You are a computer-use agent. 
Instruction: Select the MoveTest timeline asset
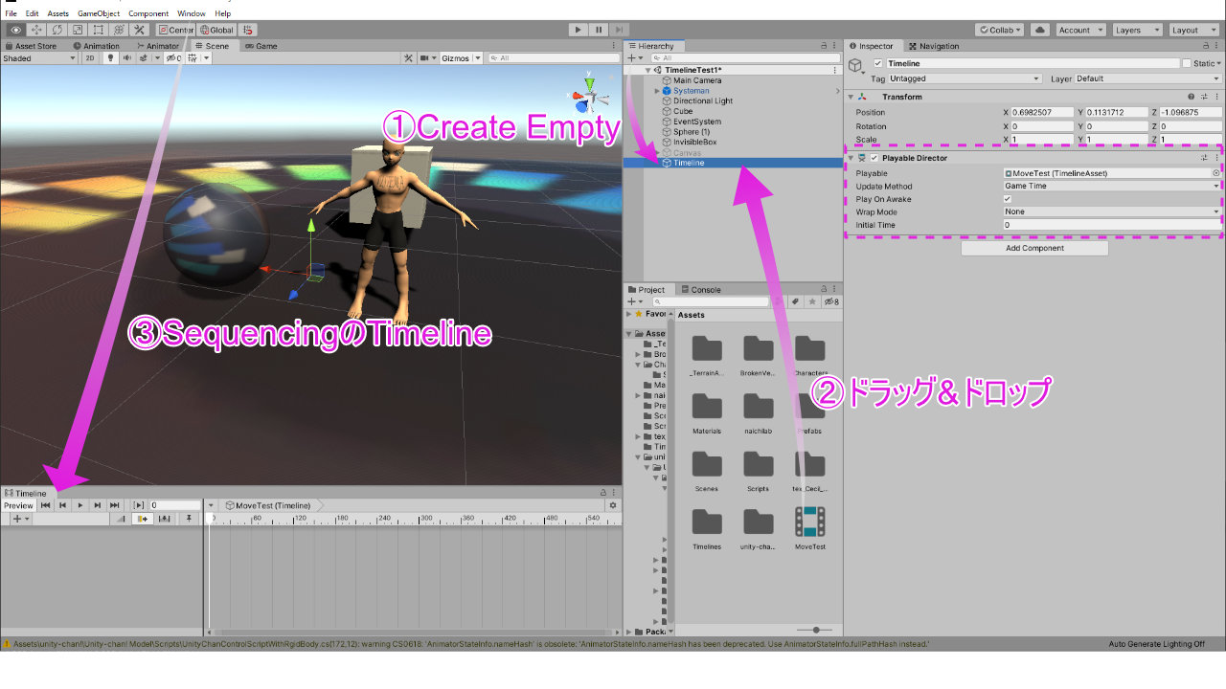[810, 527]
